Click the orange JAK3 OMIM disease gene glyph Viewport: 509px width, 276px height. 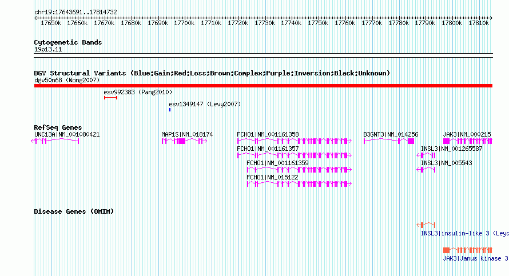468,250
